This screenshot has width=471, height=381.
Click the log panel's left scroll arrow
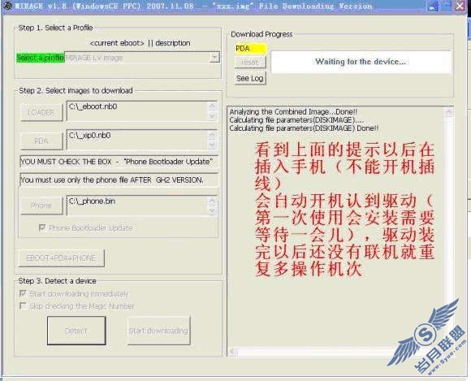click(x=233, y=352)
